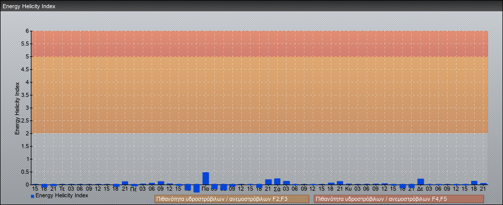
Task: Click the Energy Helicity Index legend label text
Action: [62, 195]
